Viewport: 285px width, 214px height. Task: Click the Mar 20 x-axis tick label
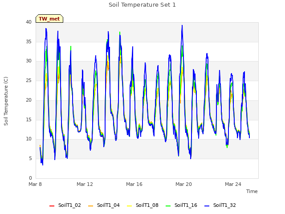tap(183, 184)
